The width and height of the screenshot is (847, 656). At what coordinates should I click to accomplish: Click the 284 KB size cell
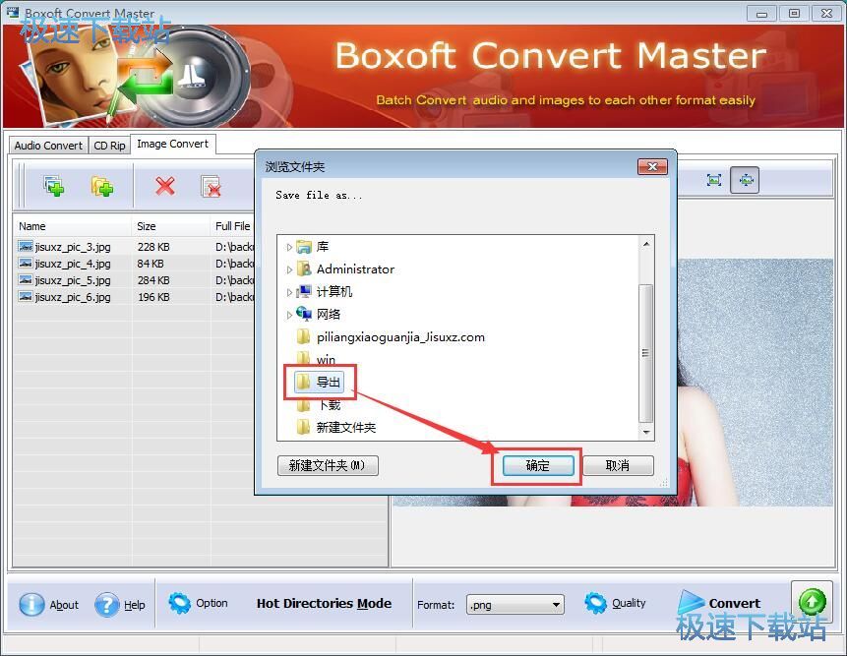click(153, 280)
